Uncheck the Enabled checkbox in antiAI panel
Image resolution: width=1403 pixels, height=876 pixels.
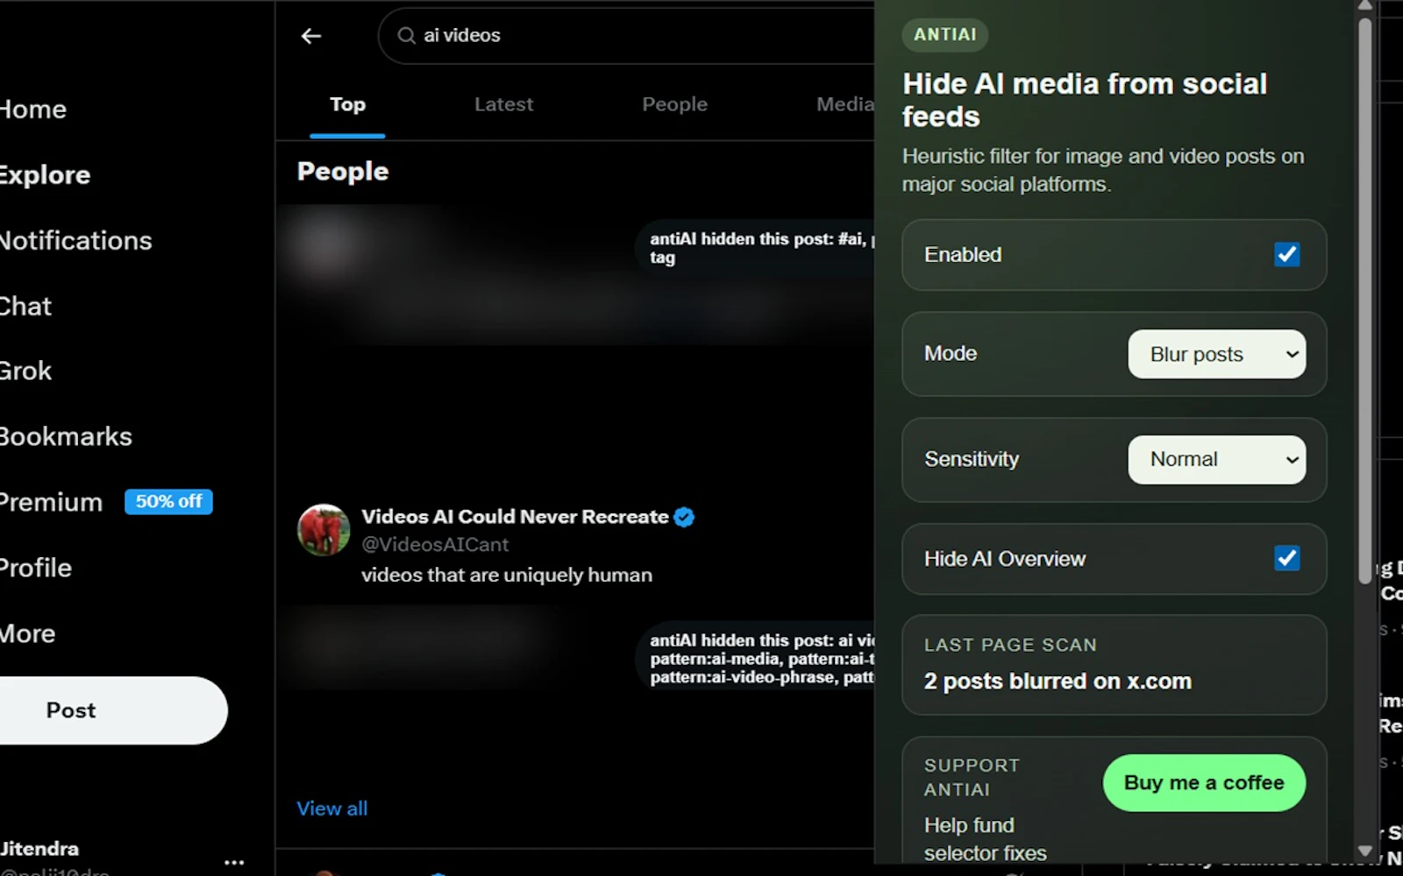click(x=1286, y=255)
